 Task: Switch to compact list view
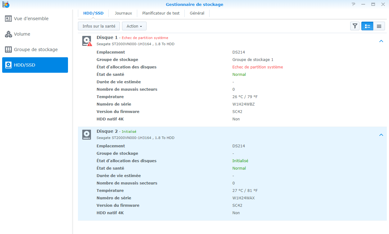tap(379, 26)
